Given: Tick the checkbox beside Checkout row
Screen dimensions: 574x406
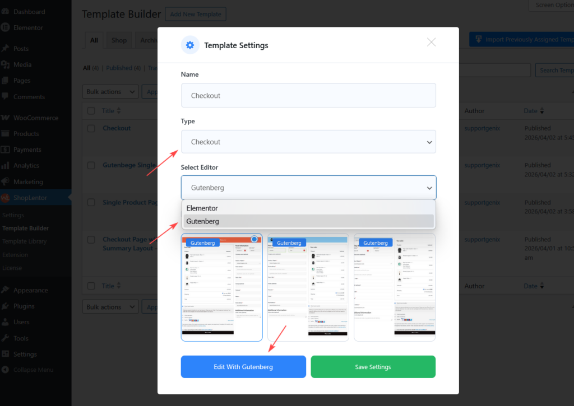Looking at the screenshot, I should (91, 128).
